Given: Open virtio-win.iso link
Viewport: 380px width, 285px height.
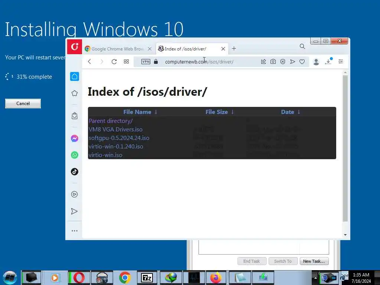Looking at the screenshot, I should point(105,155).
